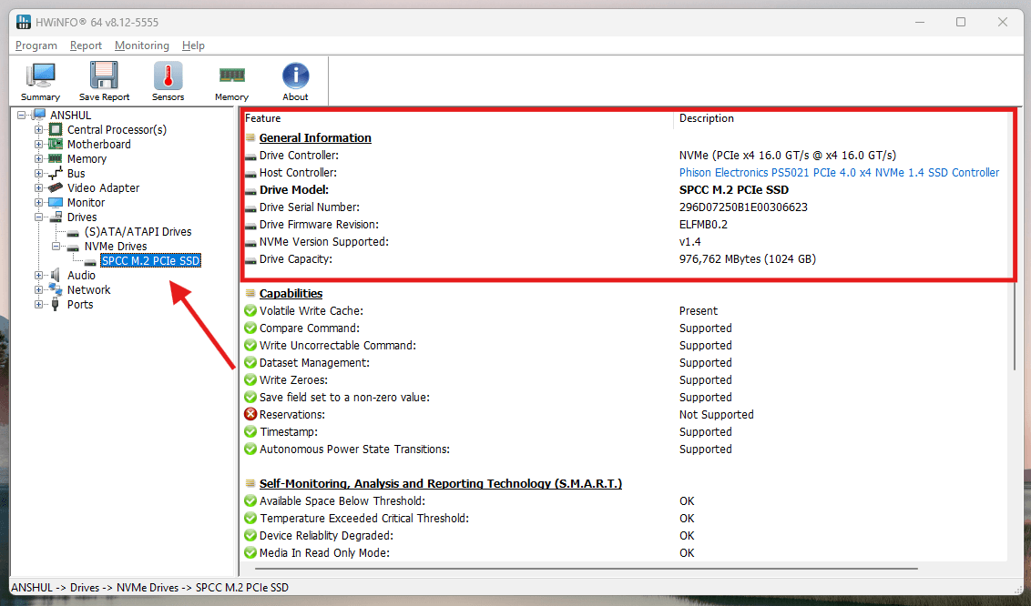Click the Description column header
Image resolution: width=1031 pixels, height=606 pixels.
(707, 118)
